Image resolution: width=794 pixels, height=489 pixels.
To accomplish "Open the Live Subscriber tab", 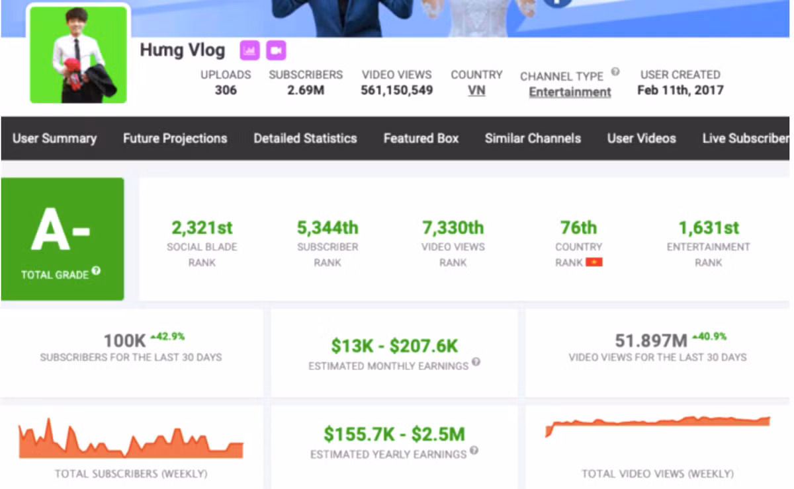I will point(746,138).
